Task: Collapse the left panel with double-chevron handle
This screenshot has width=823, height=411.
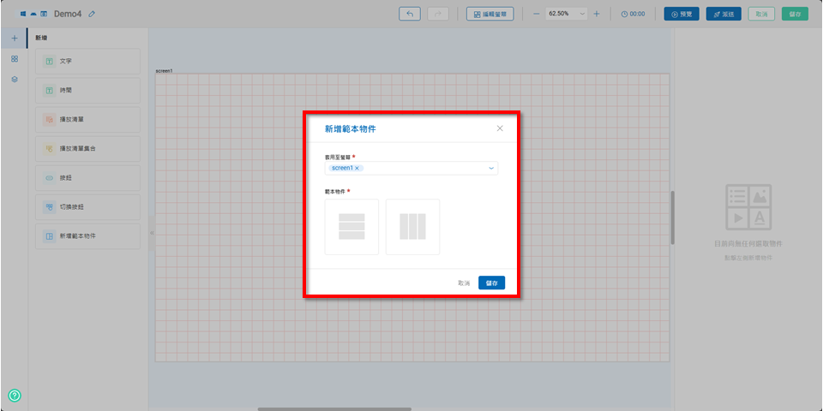Action: point(152,233)
